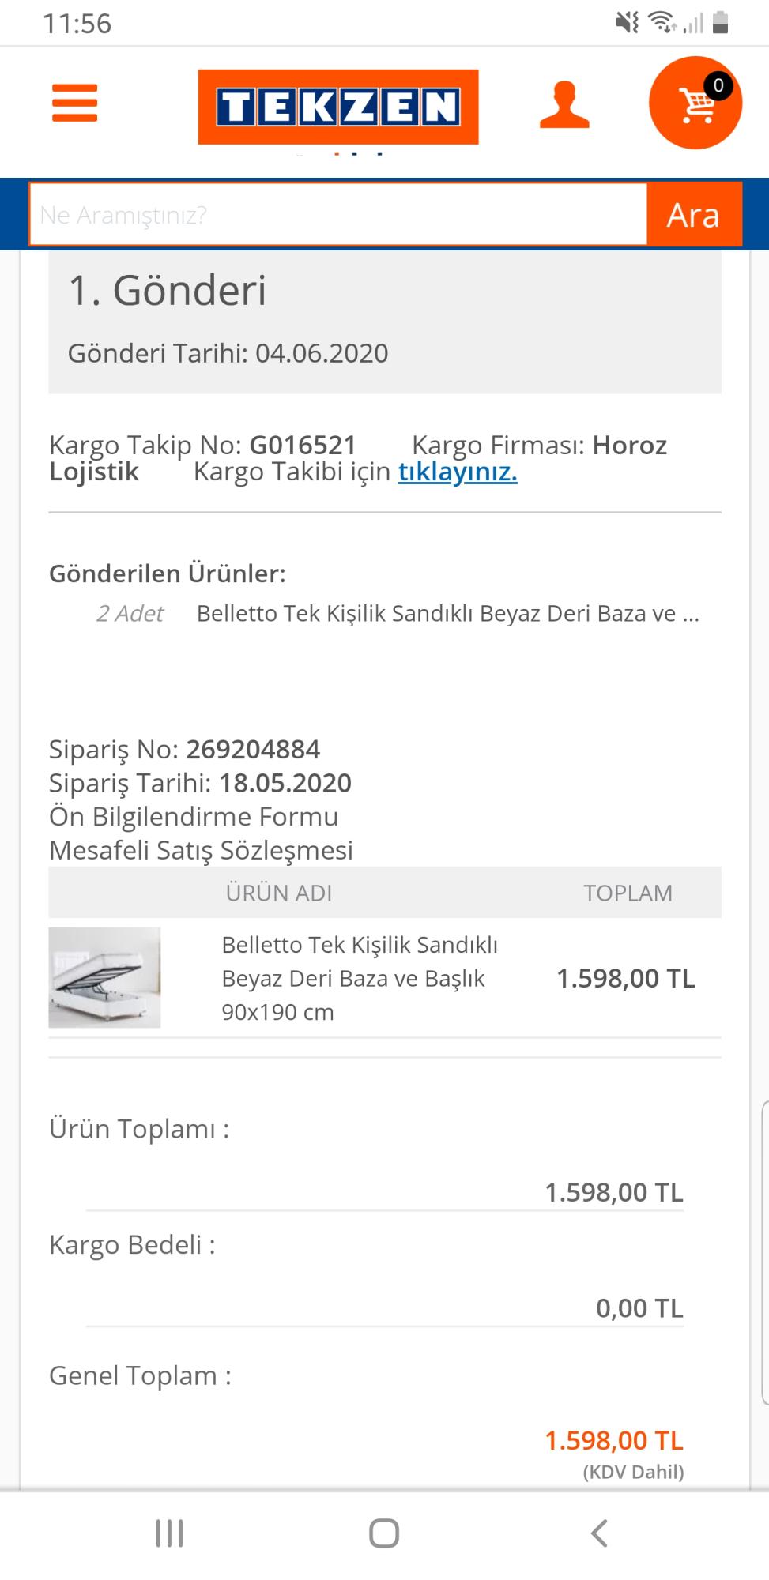Viewport: 769px width, 1580px height.
Task: Tap the Belletto bed product thumbnail
Action: (x=104, y=977)
